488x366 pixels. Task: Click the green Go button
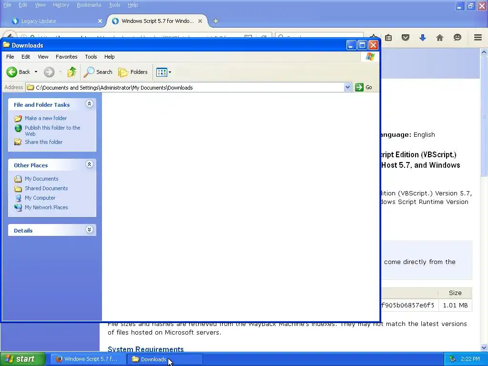(x=364, y=88)
